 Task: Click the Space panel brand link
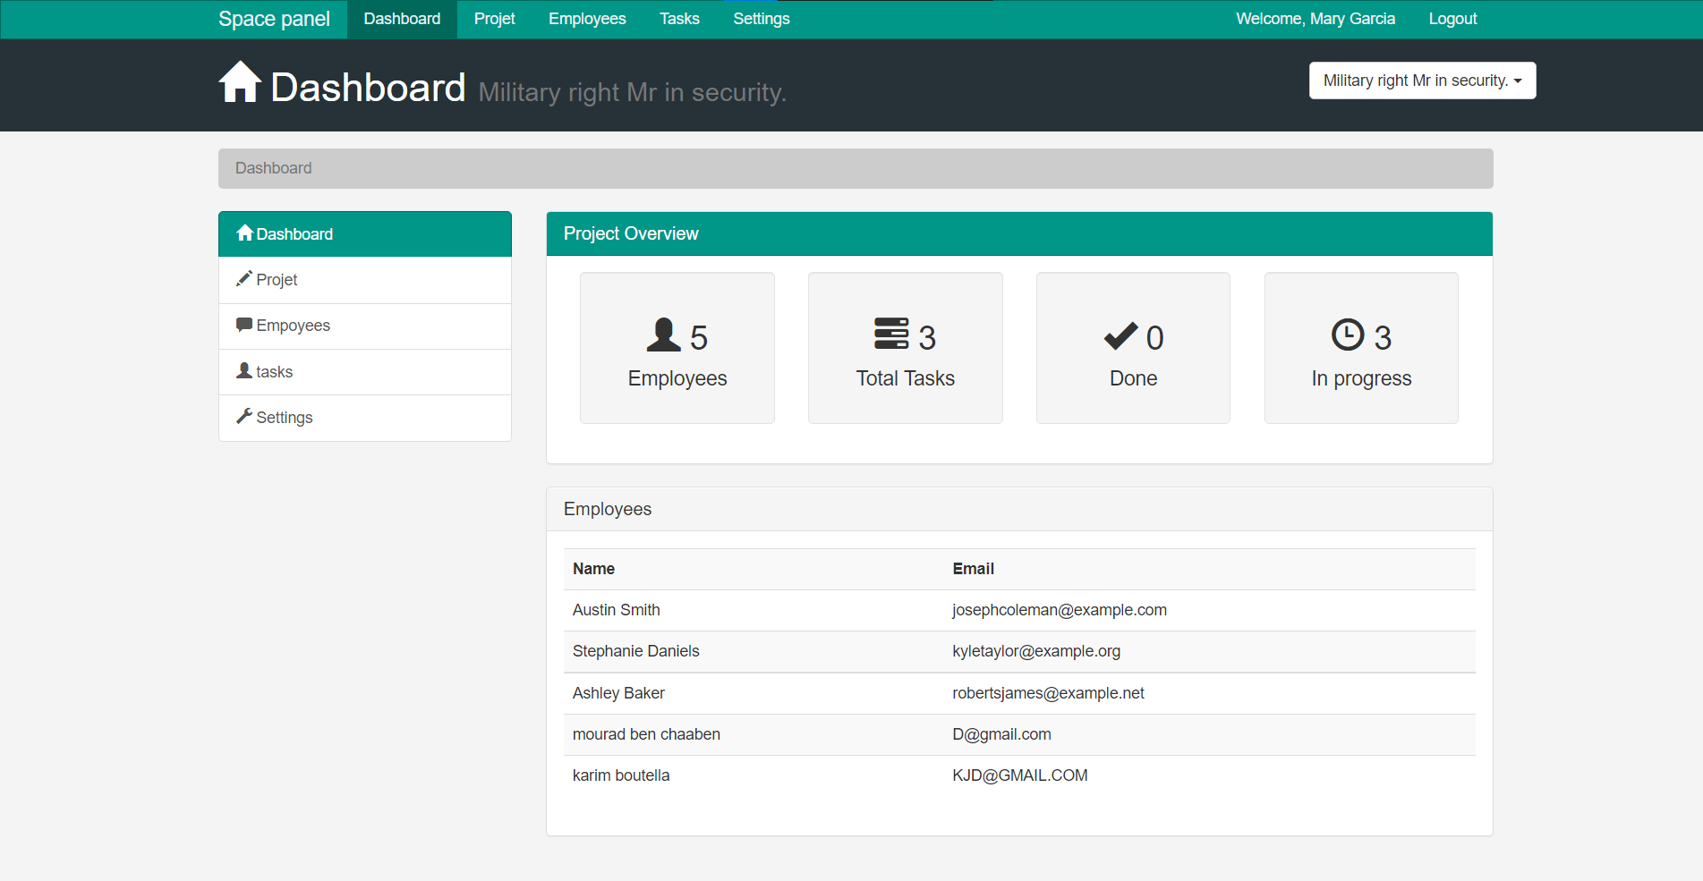(274, 19)
